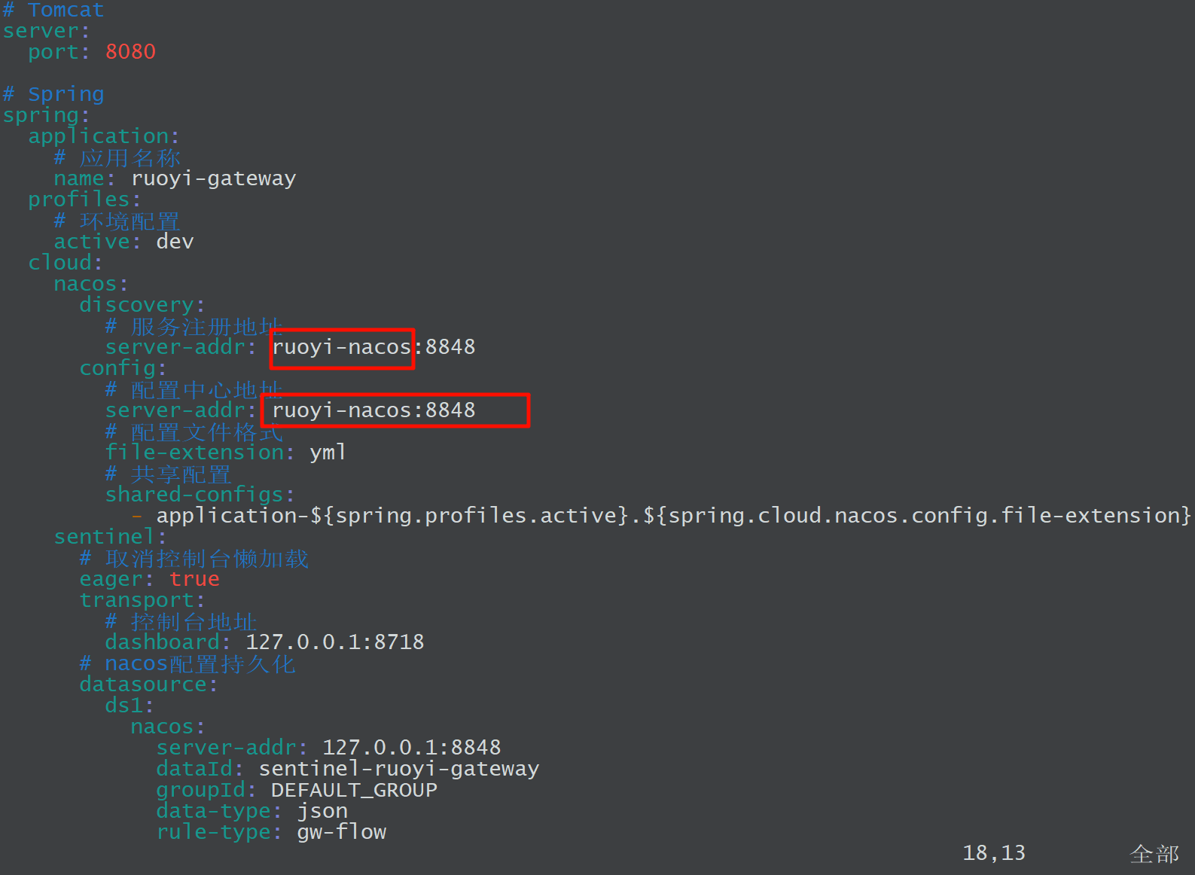Click the datasource server-addr 127.0.0.1:8848

coord(411,748)
